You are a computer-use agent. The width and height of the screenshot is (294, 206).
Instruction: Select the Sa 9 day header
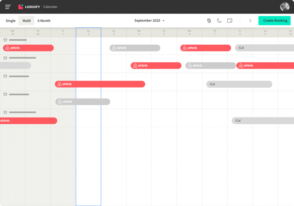point(265,32)
